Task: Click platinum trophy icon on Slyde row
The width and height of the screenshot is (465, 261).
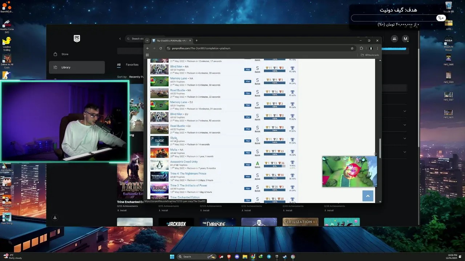Action: pyautogui.click(x=292, y=139)
